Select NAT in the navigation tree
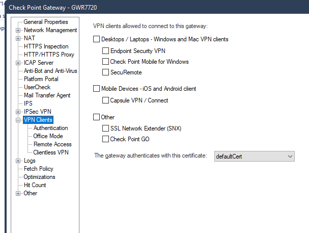 pyautogui.click(x=30, y=38)
